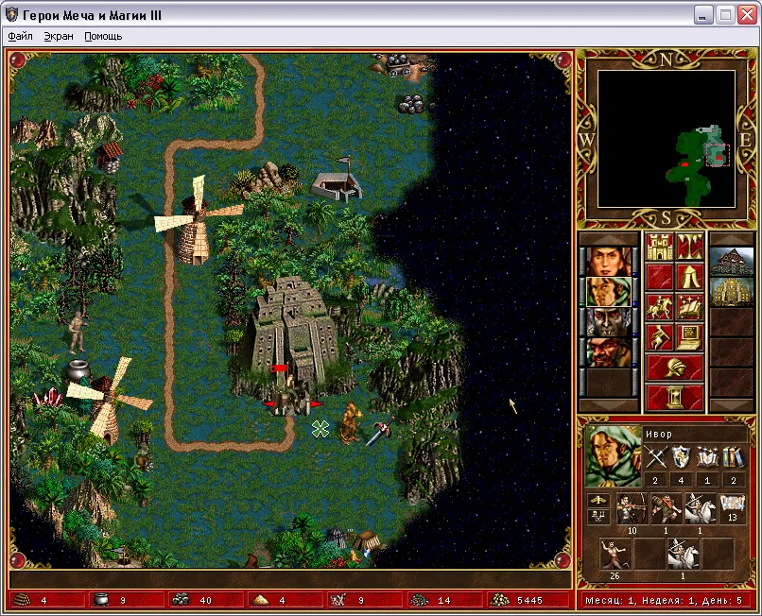This screenshot has height=616, width=762.
Task: Click the date text Месяц: 1, Неделя: 1, День: 5
Action: (x=664, y=601)
